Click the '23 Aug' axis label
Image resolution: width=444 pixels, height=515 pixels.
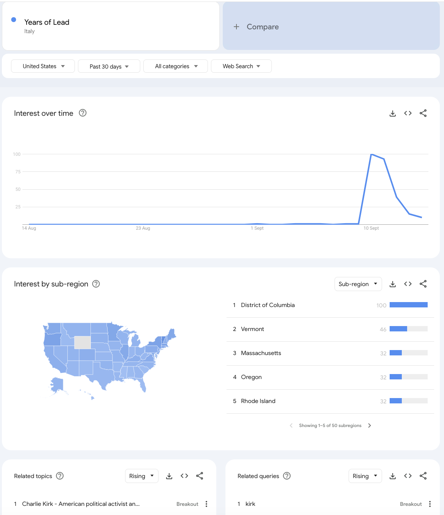click(143, 228)
